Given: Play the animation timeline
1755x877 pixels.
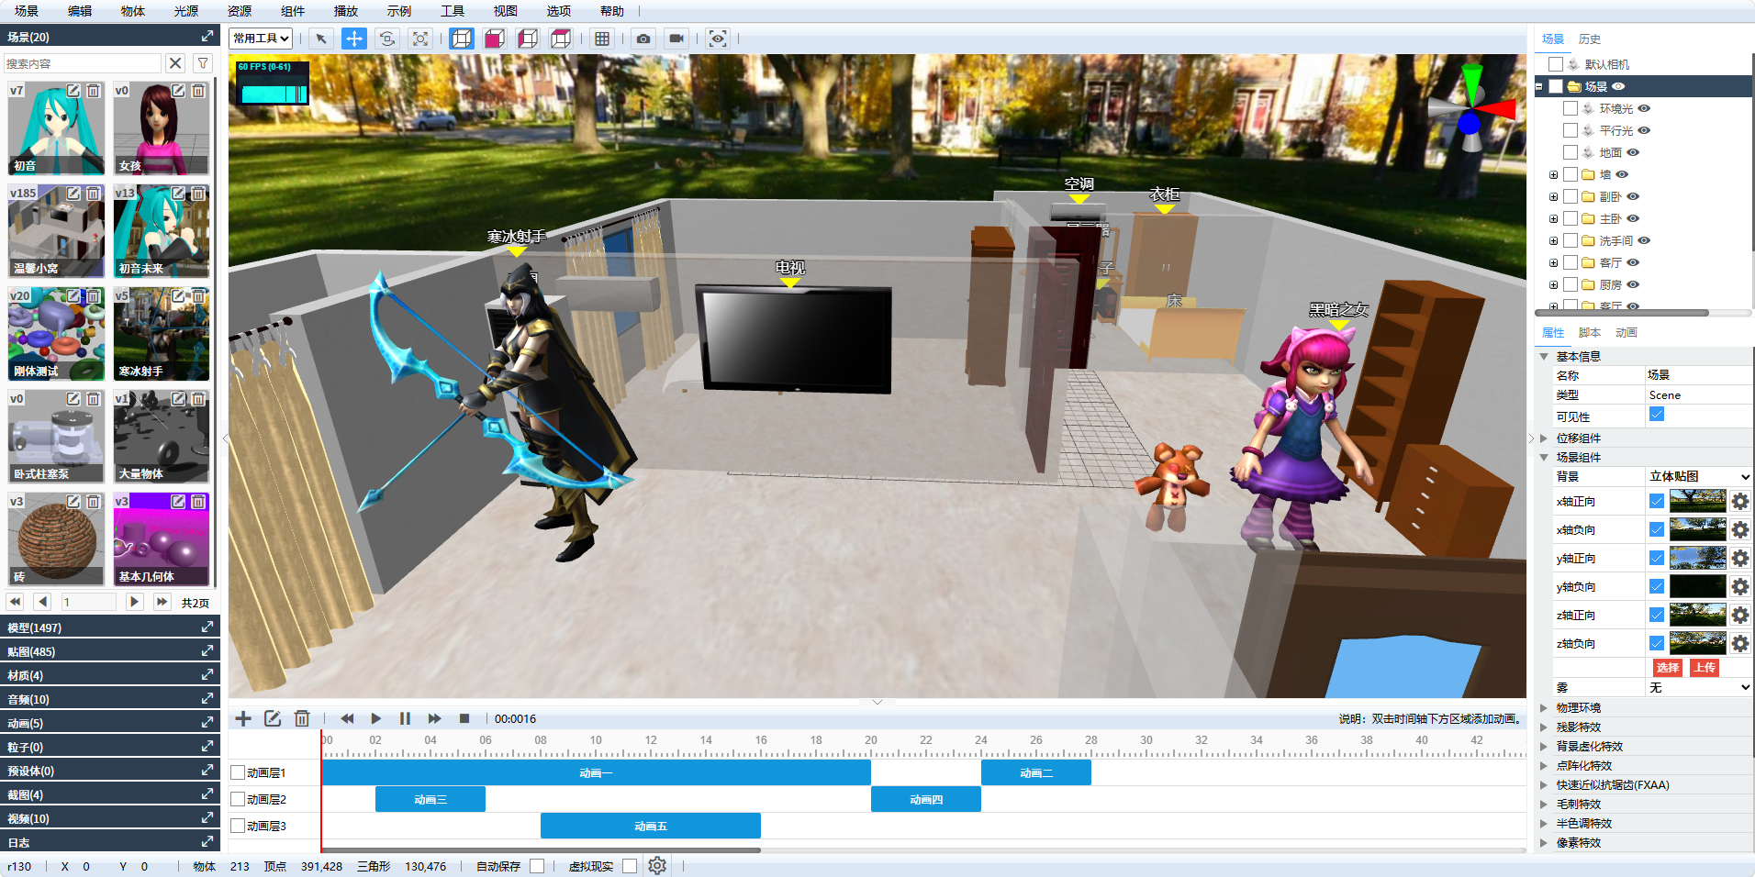Looking at the screenshot, I should click(x=376, y=718).
